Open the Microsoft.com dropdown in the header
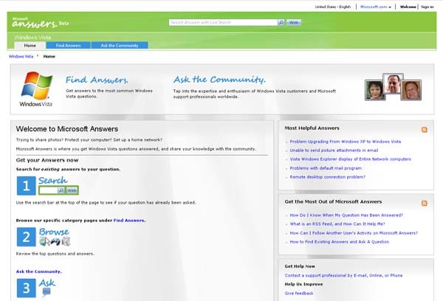 click(x=376, y=7)
